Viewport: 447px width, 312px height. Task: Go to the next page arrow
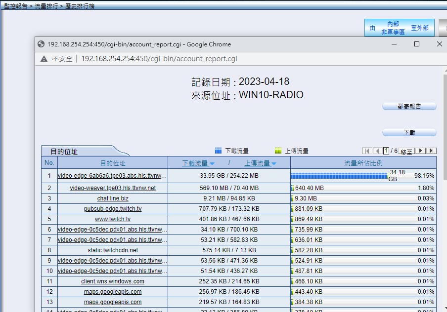pos(421,151)
